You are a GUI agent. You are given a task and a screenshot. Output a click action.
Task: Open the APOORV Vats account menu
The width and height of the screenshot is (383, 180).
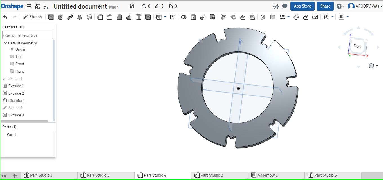[365, 6]
